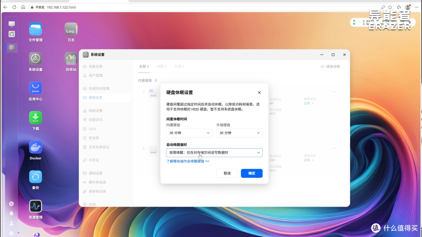Open the 回收站 recycle bin icon
422x237 pixels.
(x=71, y=59)
